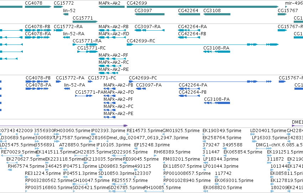Click protein MAPk-Ak2-PD
This screenshot has height=193, width=303.
[119, 92]
